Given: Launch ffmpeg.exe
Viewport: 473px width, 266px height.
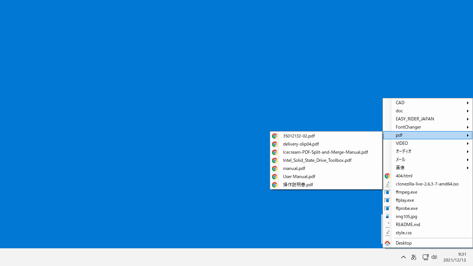Looking at the screenshot, I should (x=428, y=192).
